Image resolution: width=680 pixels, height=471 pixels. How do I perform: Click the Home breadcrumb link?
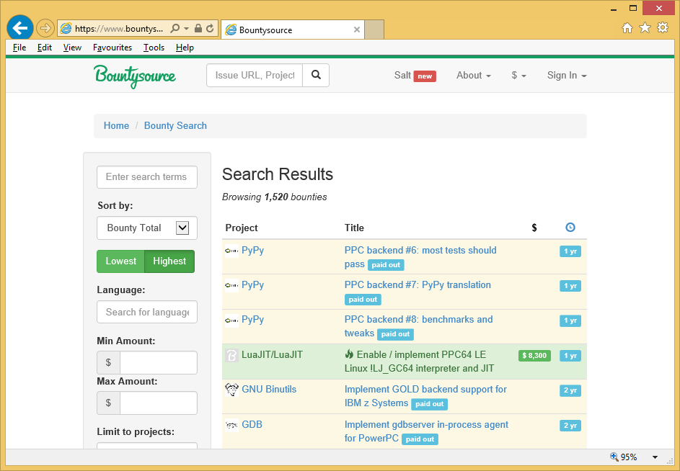point(116,125)
